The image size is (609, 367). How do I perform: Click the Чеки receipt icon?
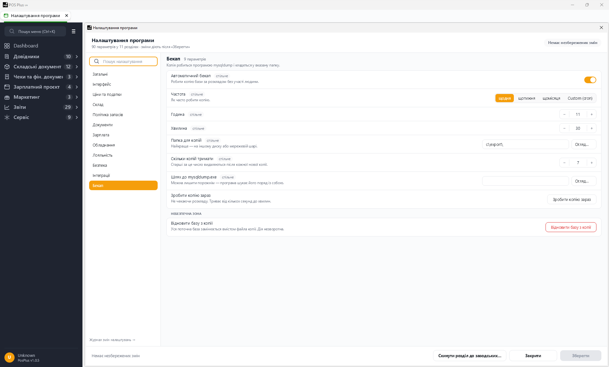7,77
